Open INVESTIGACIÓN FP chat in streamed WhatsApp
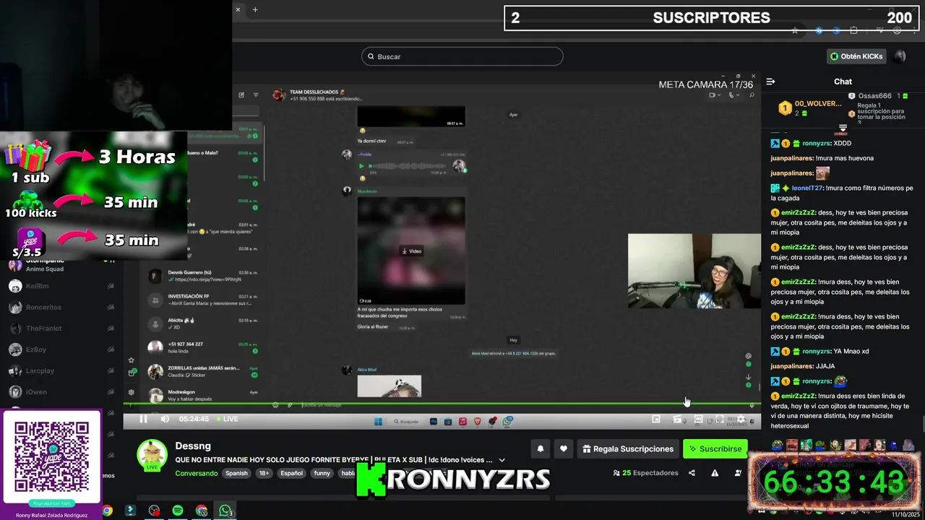 (202, 300)
